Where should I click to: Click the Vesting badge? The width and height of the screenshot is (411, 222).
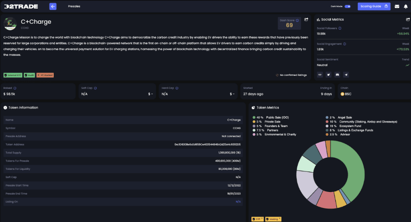pos(273,219)
